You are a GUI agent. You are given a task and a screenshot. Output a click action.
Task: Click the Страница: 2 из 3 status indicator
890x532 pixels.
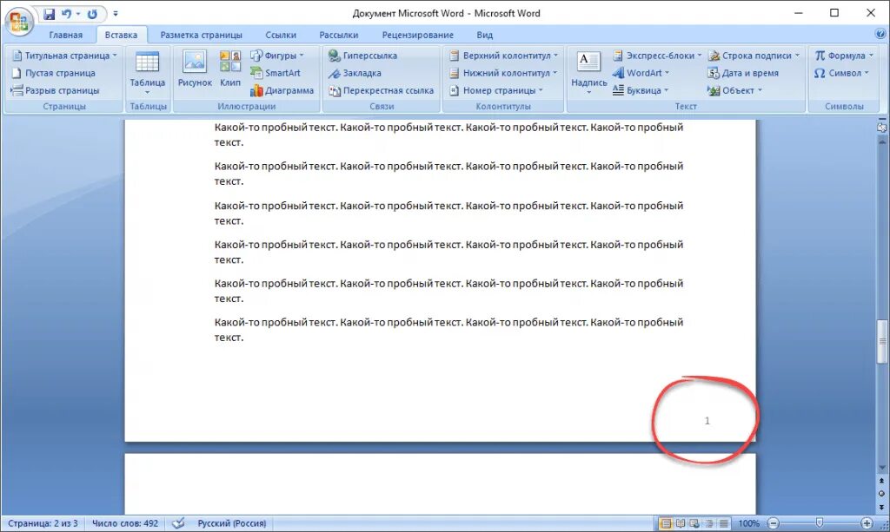43,523
